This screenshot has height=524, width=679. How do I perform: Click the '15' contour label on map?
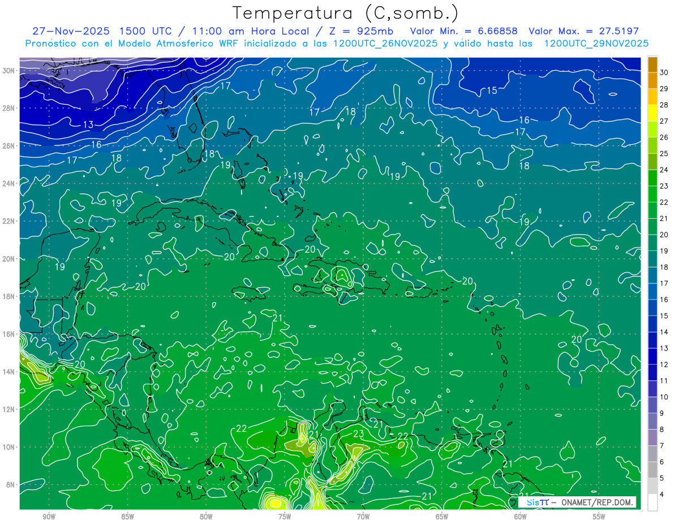[x=492, y=90]
